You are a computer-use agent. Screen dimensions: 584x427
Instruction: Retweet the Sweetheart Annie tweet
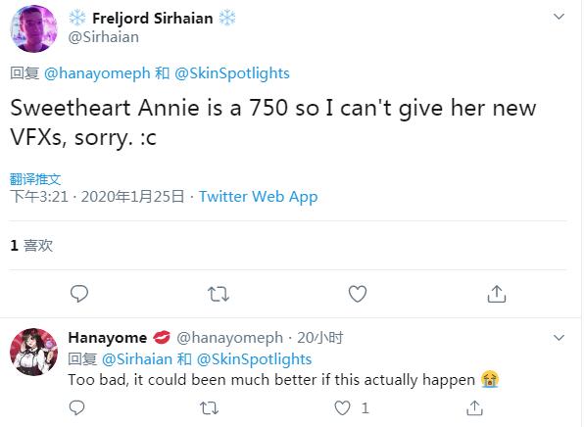point(219,294)
